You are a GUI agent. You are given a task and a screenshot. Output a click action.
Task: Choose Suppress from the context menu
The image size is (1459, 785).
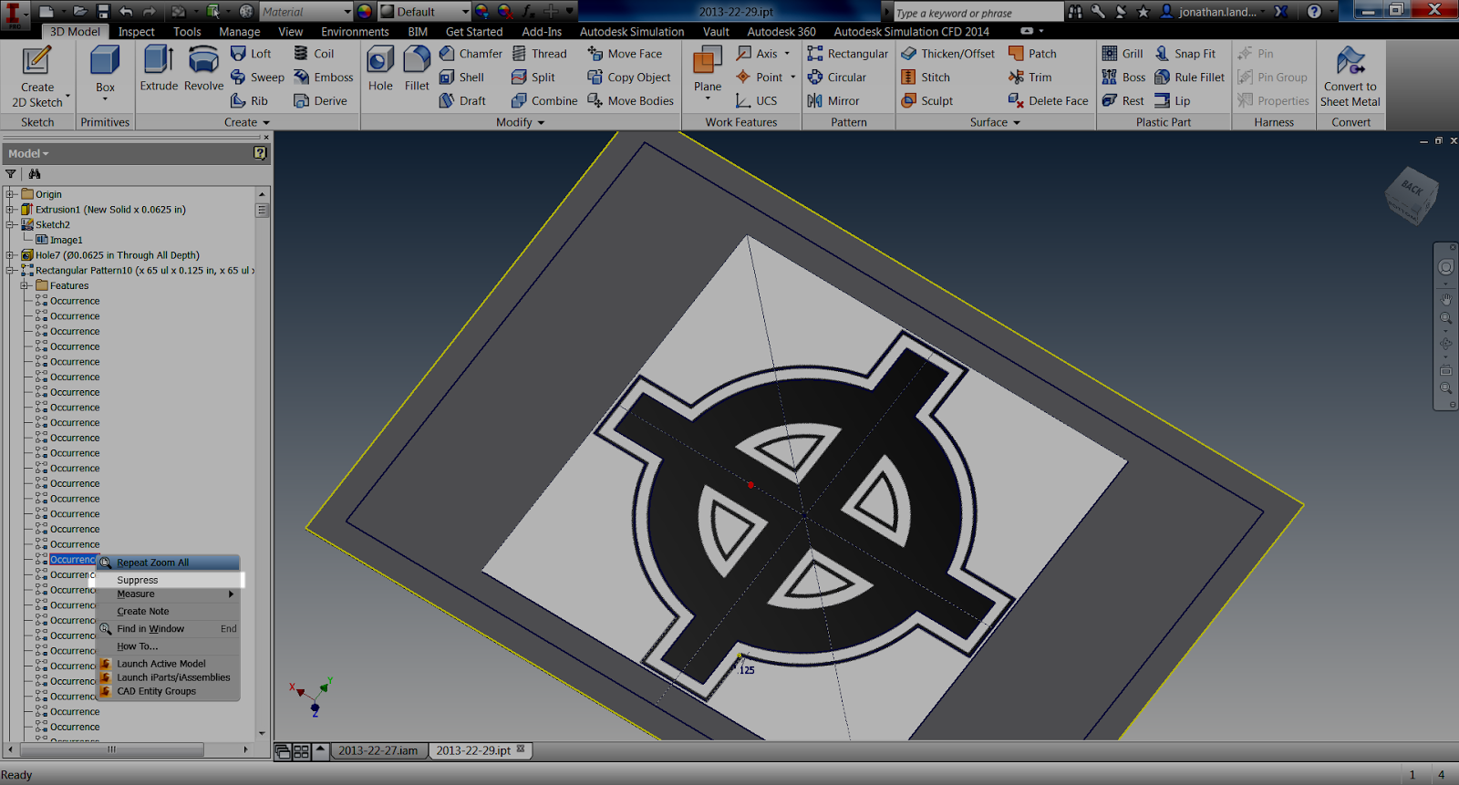pos(169,580)
